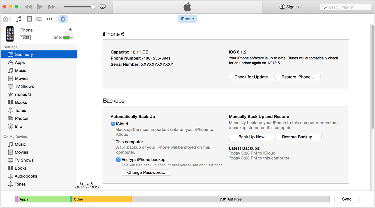
Task: Uncheck Encrypt iPhone backup checkbox
Action: coord(118,160)
